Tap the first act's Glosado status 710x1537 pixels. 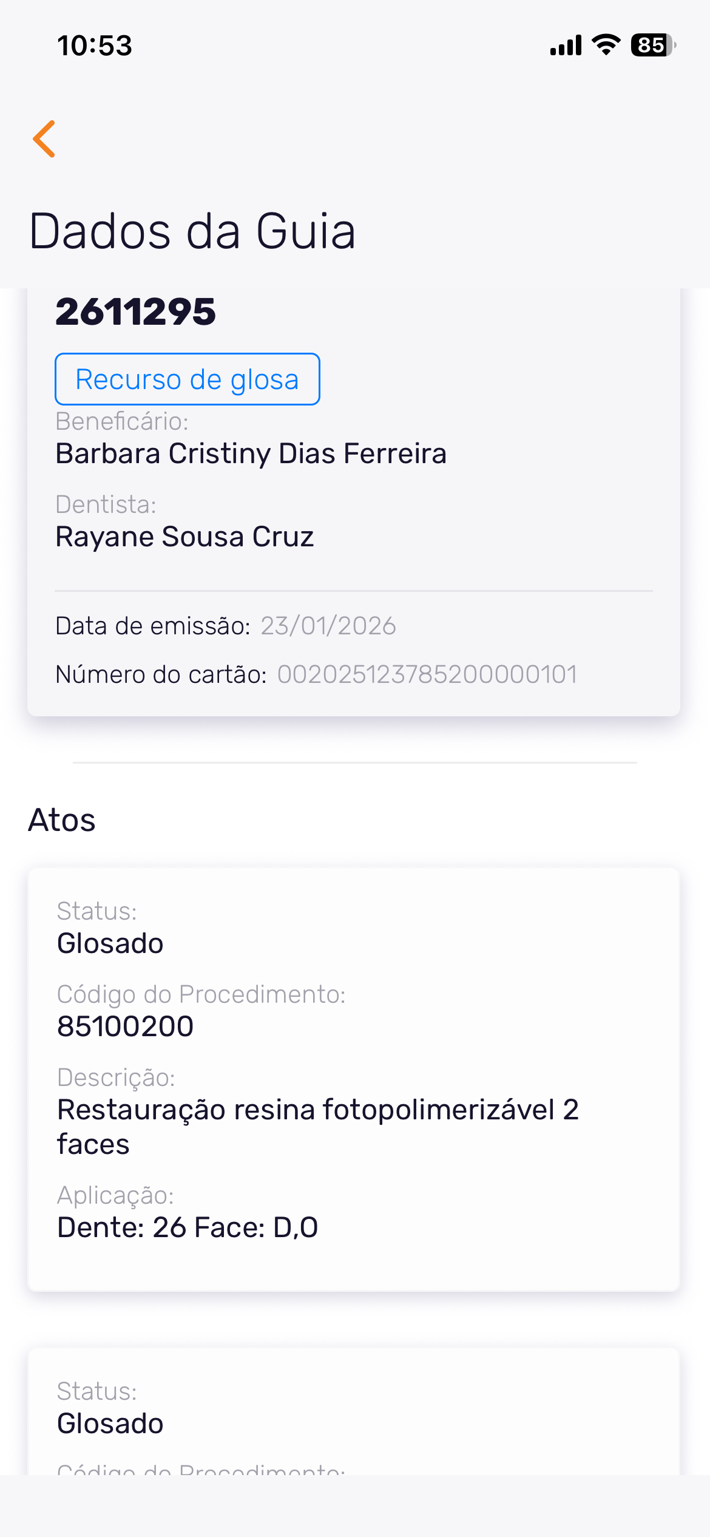[x=110, y=944]
